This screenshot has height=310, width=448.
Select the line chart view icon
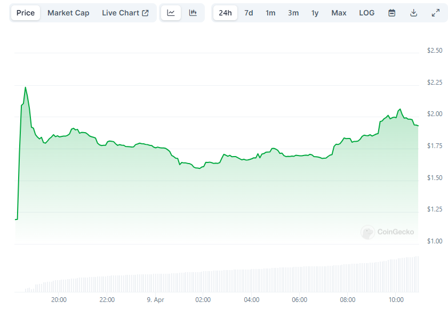pos(171,13)
